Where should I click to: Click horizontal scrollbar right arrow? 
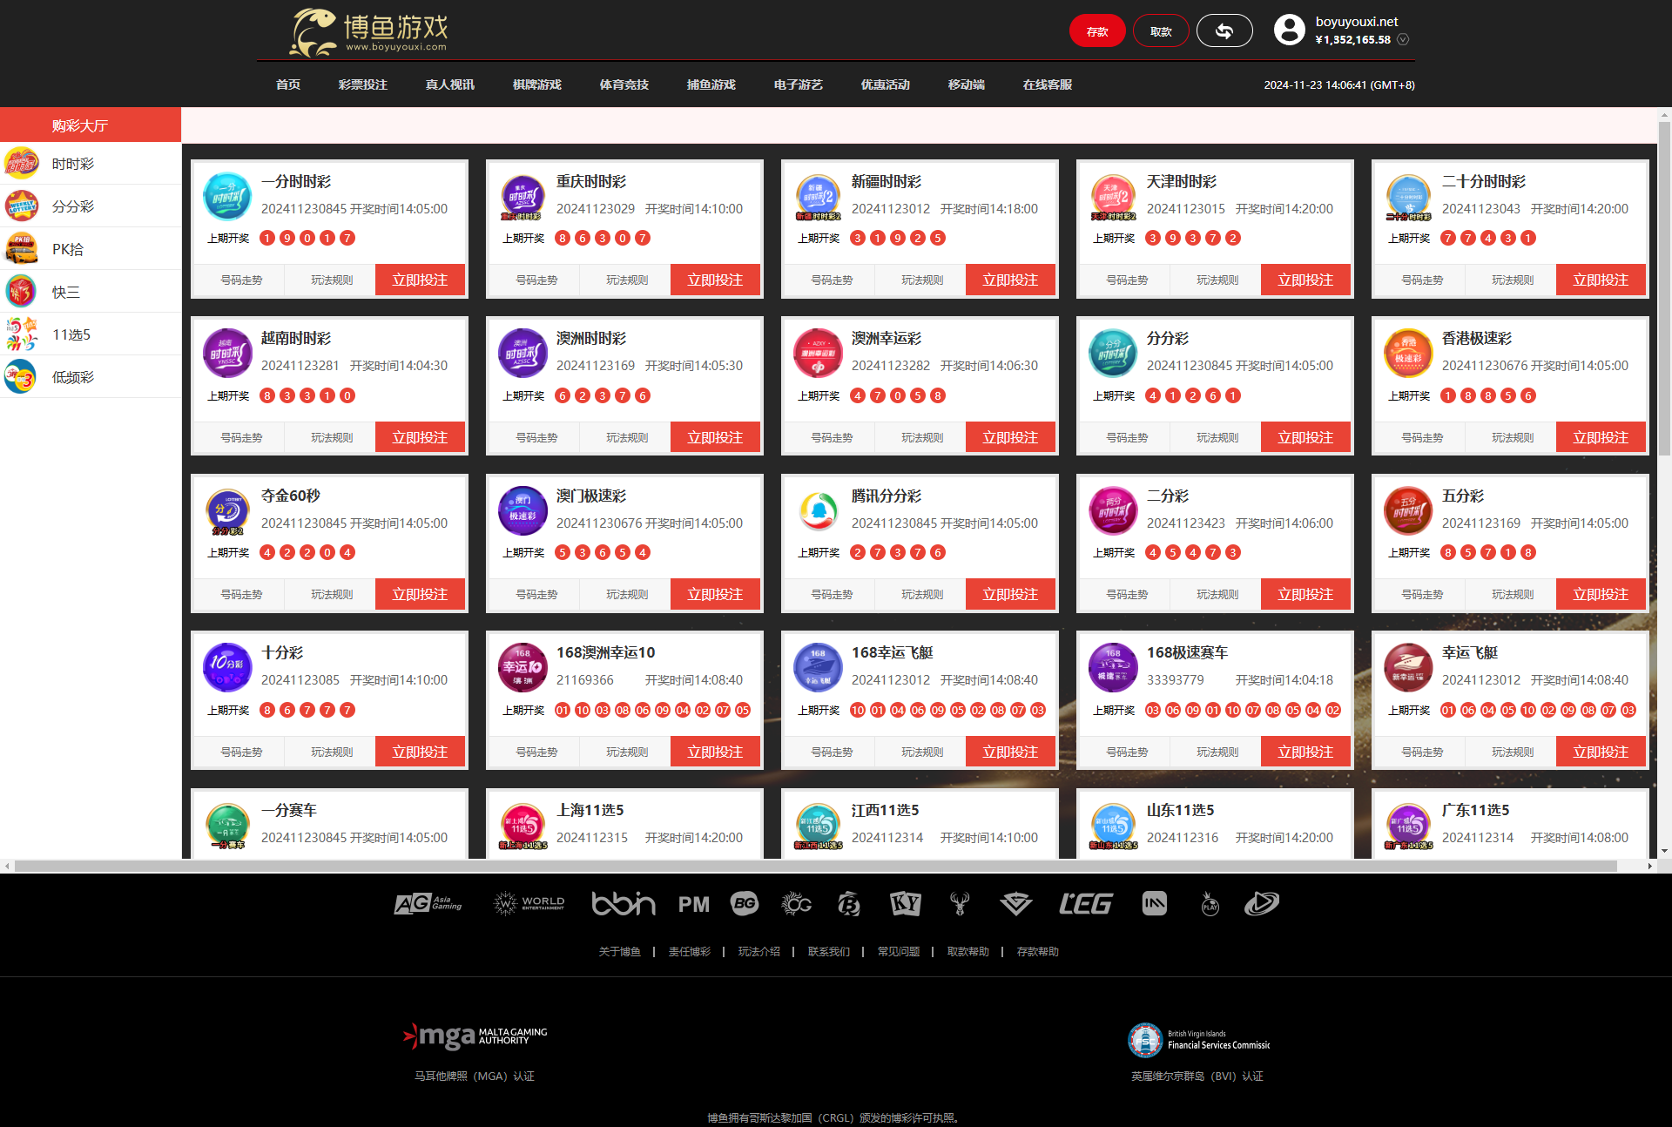[x=1649, y=867]
